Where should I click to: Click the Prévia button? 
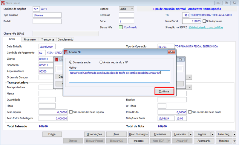pos(52,134)
